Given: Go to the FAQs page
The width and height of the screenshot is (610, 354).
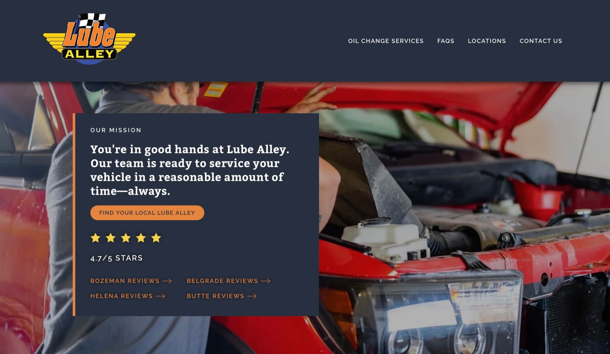Looking at the screenshot, I should [446, 41].
